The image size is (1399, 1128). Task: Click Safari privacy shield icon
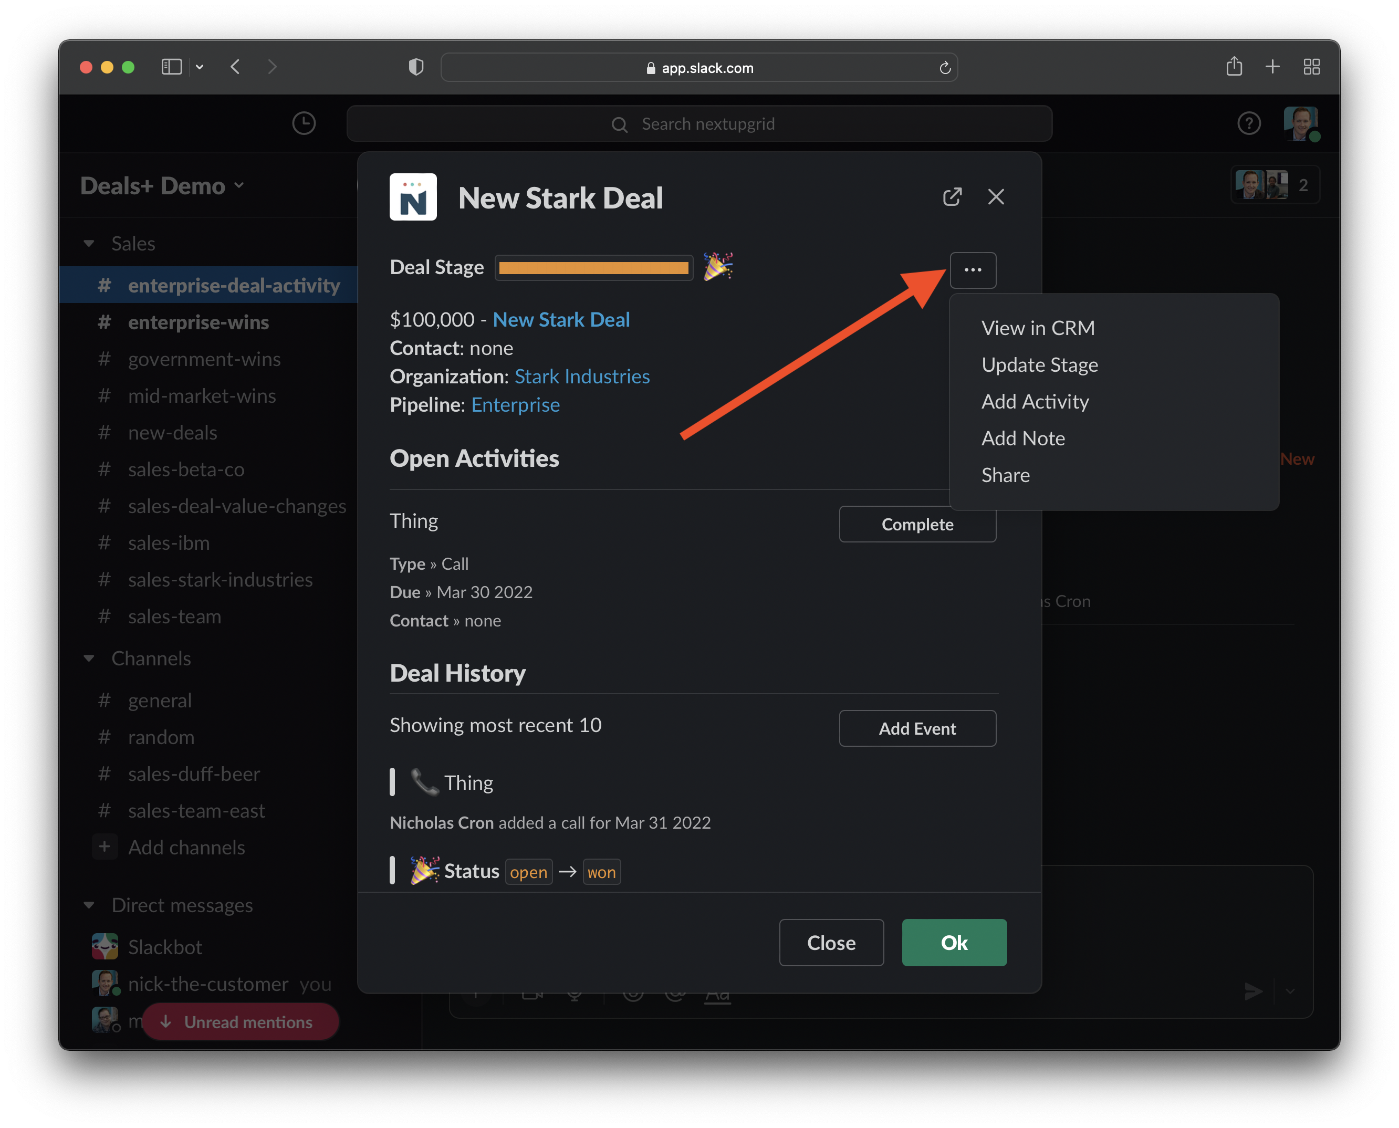416,67
